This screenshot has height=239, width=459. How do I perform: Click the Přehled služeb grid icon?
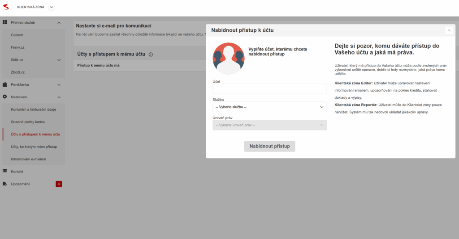[5, 22]
